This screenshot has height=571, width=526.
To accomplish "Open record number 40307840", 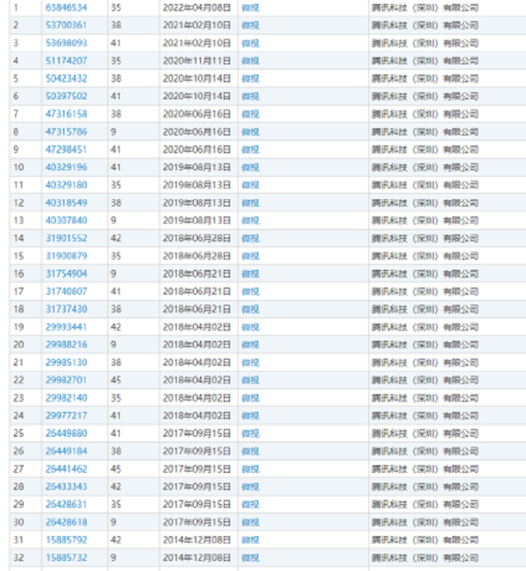I will (66, 220).
